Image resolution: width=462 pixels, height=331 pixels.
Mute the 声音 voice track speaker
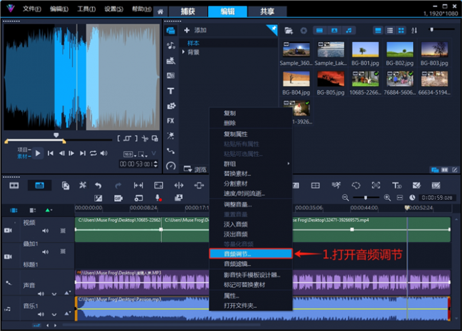pyautogui.click(x=41, y=294)
